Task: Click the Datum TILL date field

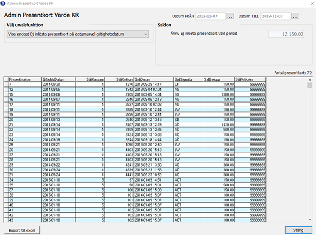Action: point(276,16)
